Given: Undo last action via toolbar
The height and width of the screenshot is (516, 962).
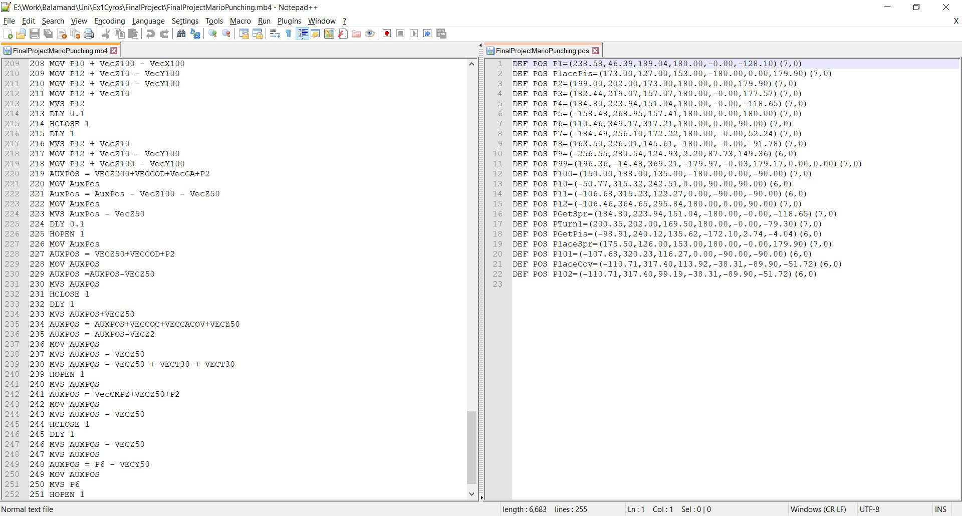Looking at the screenshot, I should pos(150,34).
